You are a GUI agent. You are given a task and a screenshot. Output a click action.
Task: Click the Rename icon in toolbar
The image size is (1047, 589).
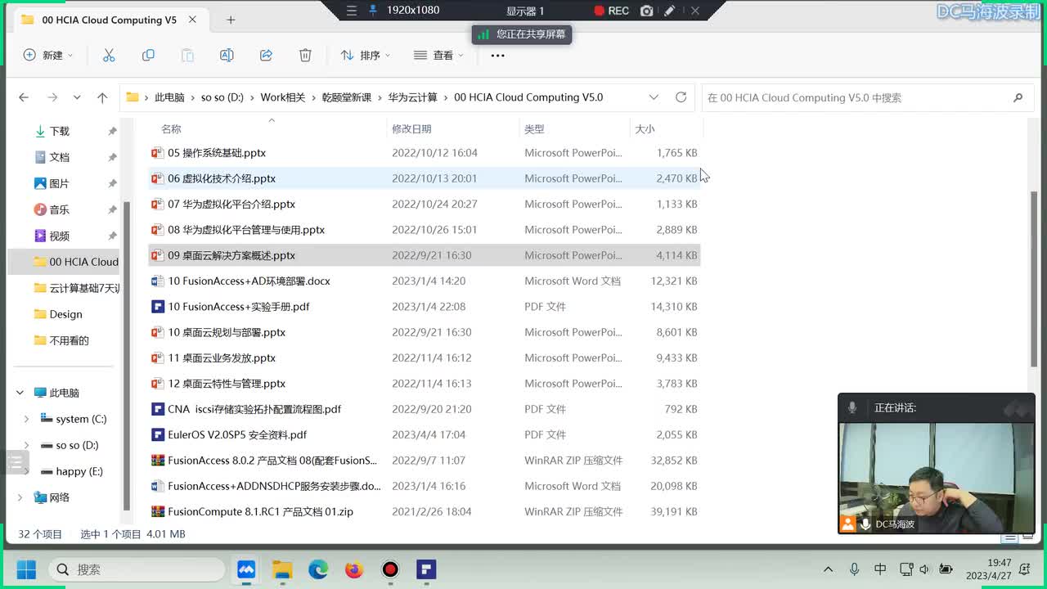point(227,55)
